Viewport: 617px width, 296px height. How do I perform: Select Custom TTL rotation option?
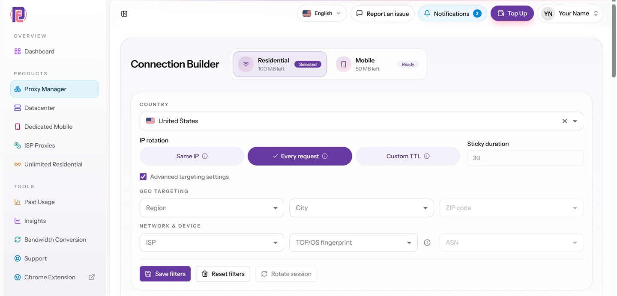pyautogui.click(x=408, y=156)
